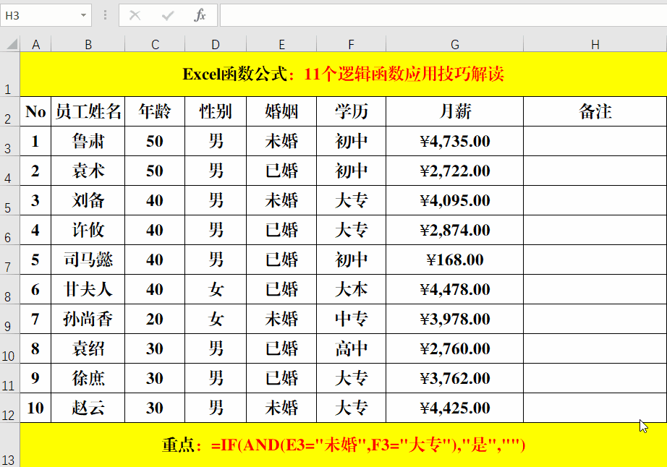
Task: Click the '备注' header cell
Action: [595, 111]
